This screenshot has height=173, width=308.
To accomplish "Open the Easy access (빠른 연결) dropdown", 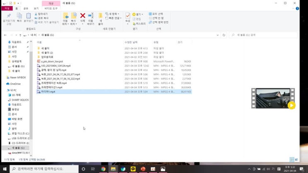I will [x=113, y=18].
